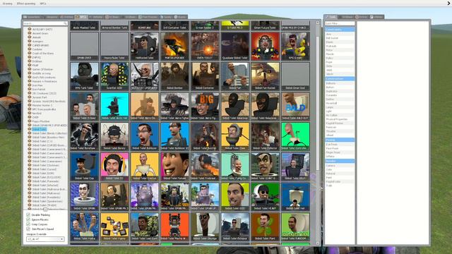Select the RPG Tank Toilet icon
The width and height of the screenshot is (452, 254).
(x=84, y=76)
